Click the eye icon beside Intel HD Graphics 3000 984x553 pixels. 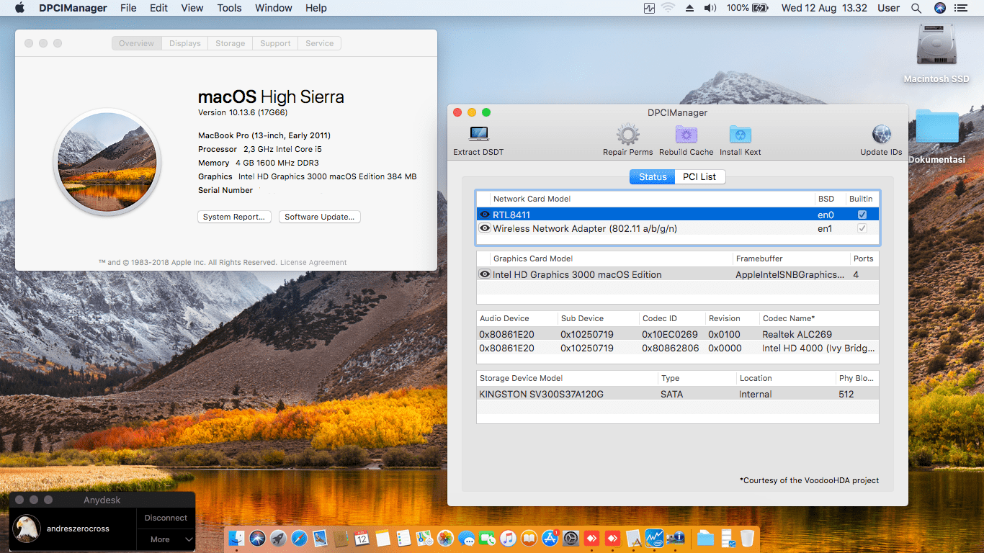click(485, 274)
